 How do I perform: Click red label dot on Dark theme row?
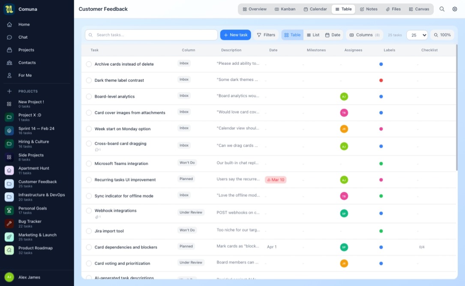pyautogui.click(x=381, y=80)
